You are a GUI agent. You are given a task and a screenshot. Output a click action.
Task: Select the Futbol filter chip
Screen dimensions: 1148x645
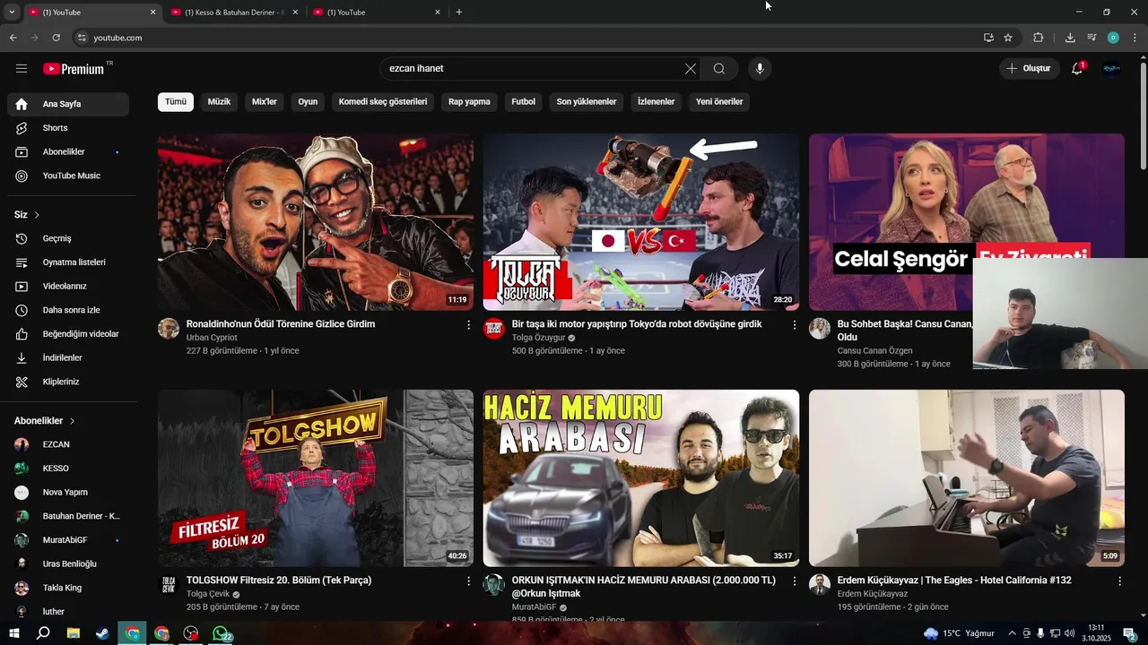pos(524,102)
